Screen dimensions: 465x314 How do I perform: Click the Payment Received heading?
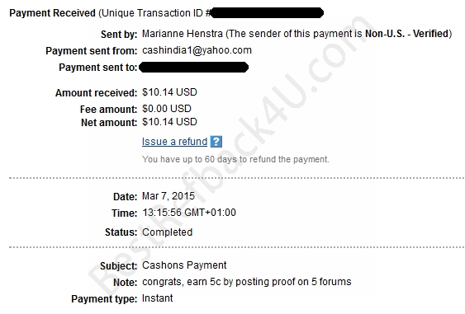coord(53,13)
